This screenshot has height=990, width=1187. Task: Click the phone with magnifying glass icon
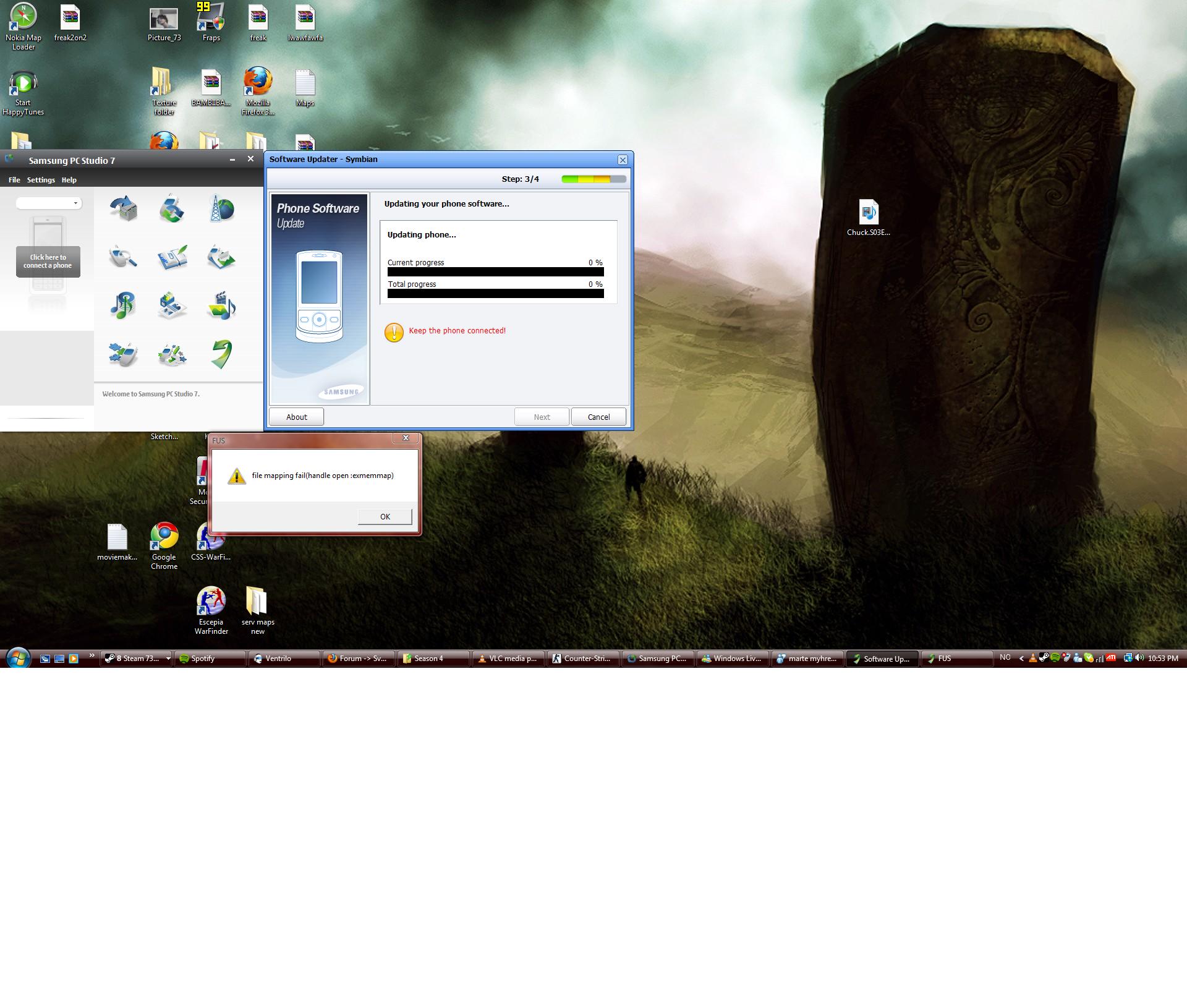pos(123,257)
